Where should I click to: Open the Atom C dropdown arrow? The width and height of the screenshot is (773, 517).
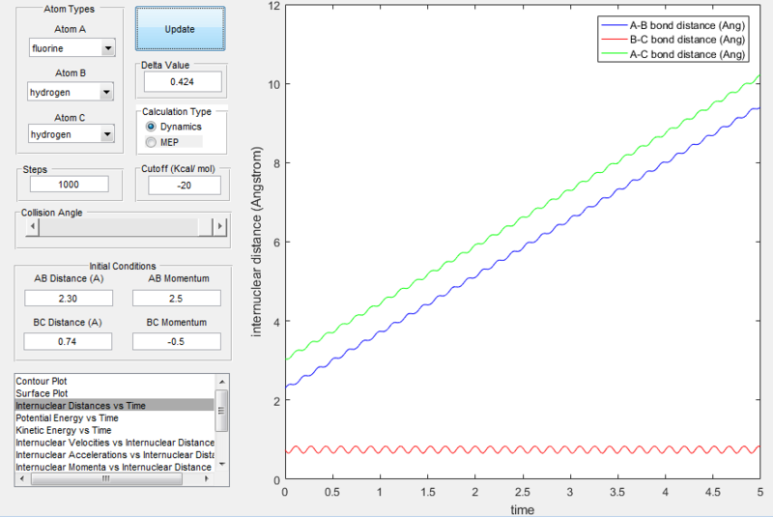(x=107, y=134)
